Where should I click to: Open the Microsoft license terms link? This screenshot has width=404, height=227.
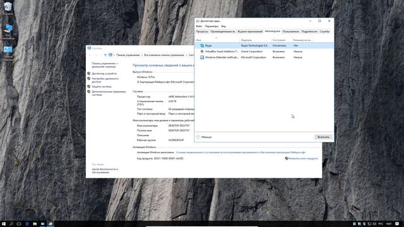(241, 153)
